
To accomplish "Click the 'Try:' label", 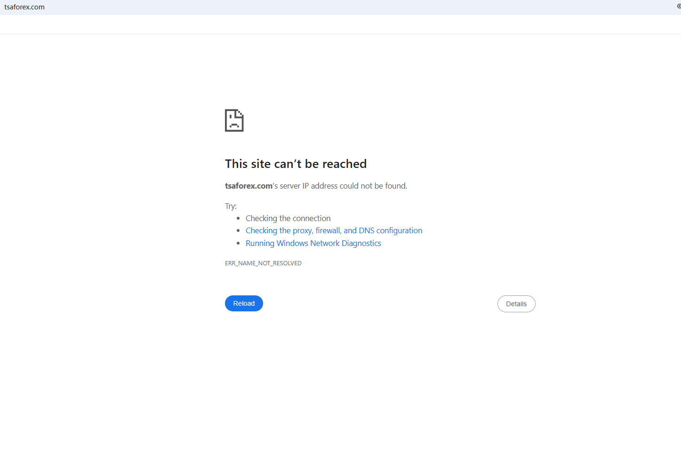I will pos(231,206).
